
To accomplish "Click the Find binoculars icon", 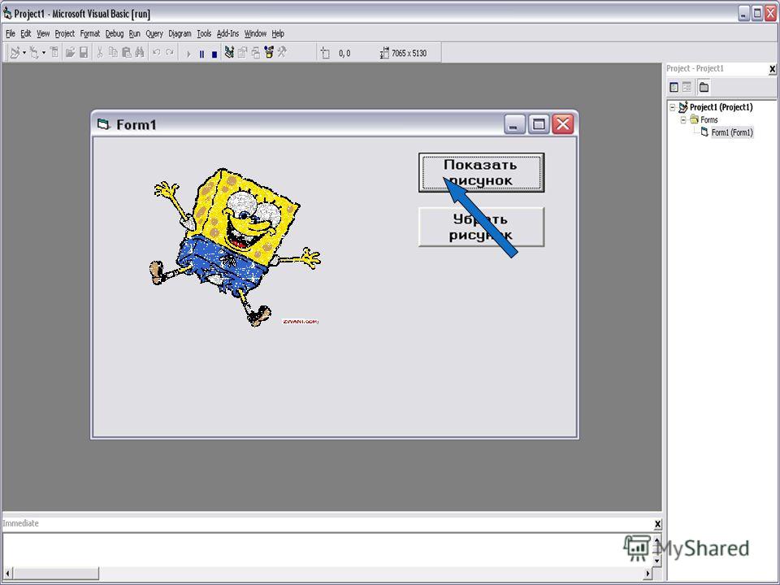I will point(140,53).
